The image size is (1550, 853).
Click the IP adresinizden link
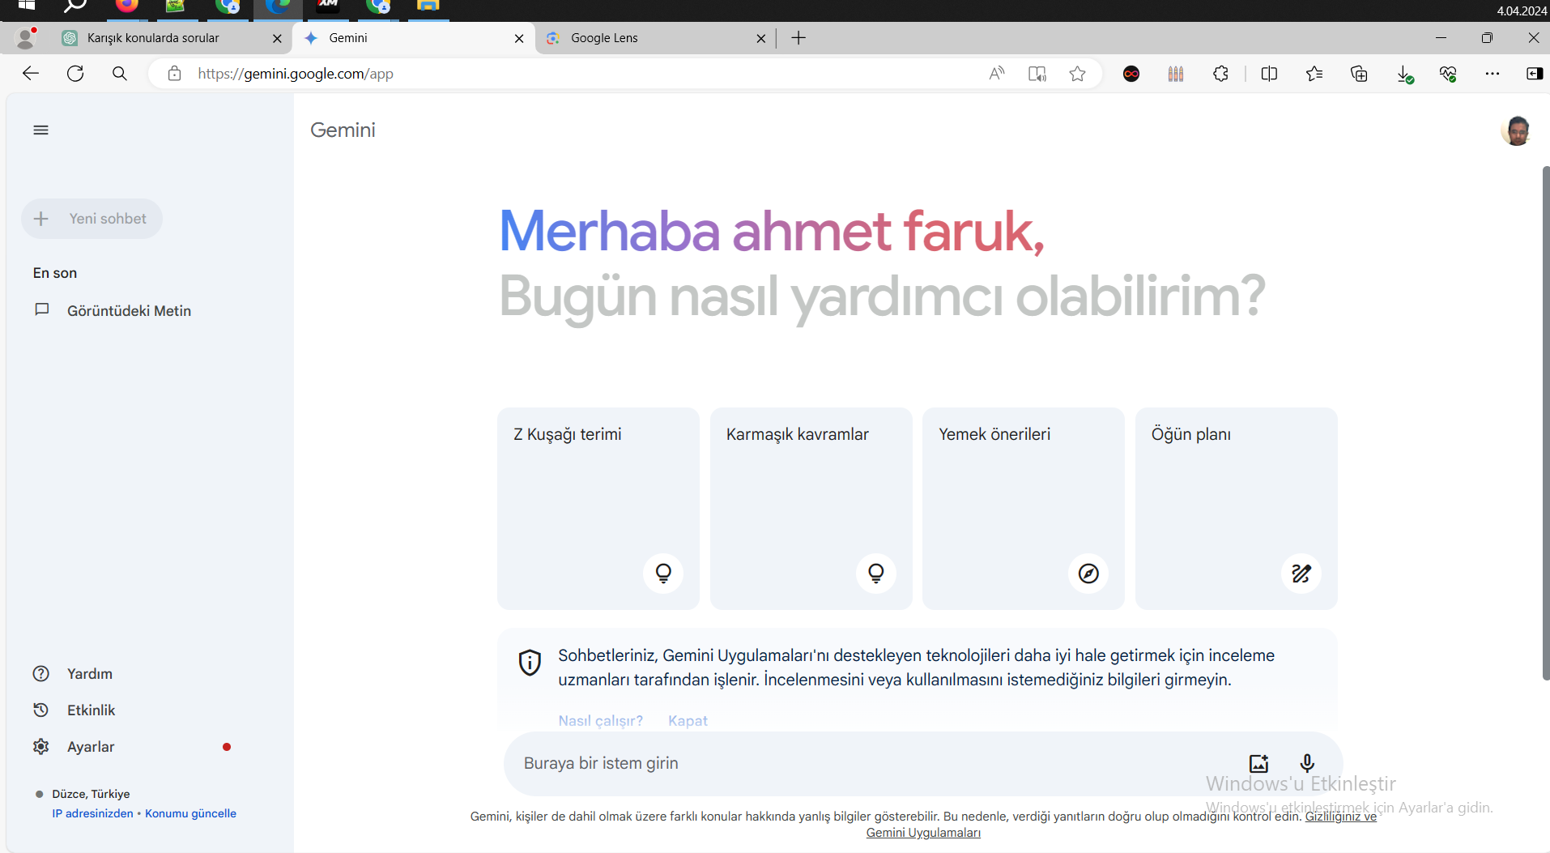(x=92, y=813)
